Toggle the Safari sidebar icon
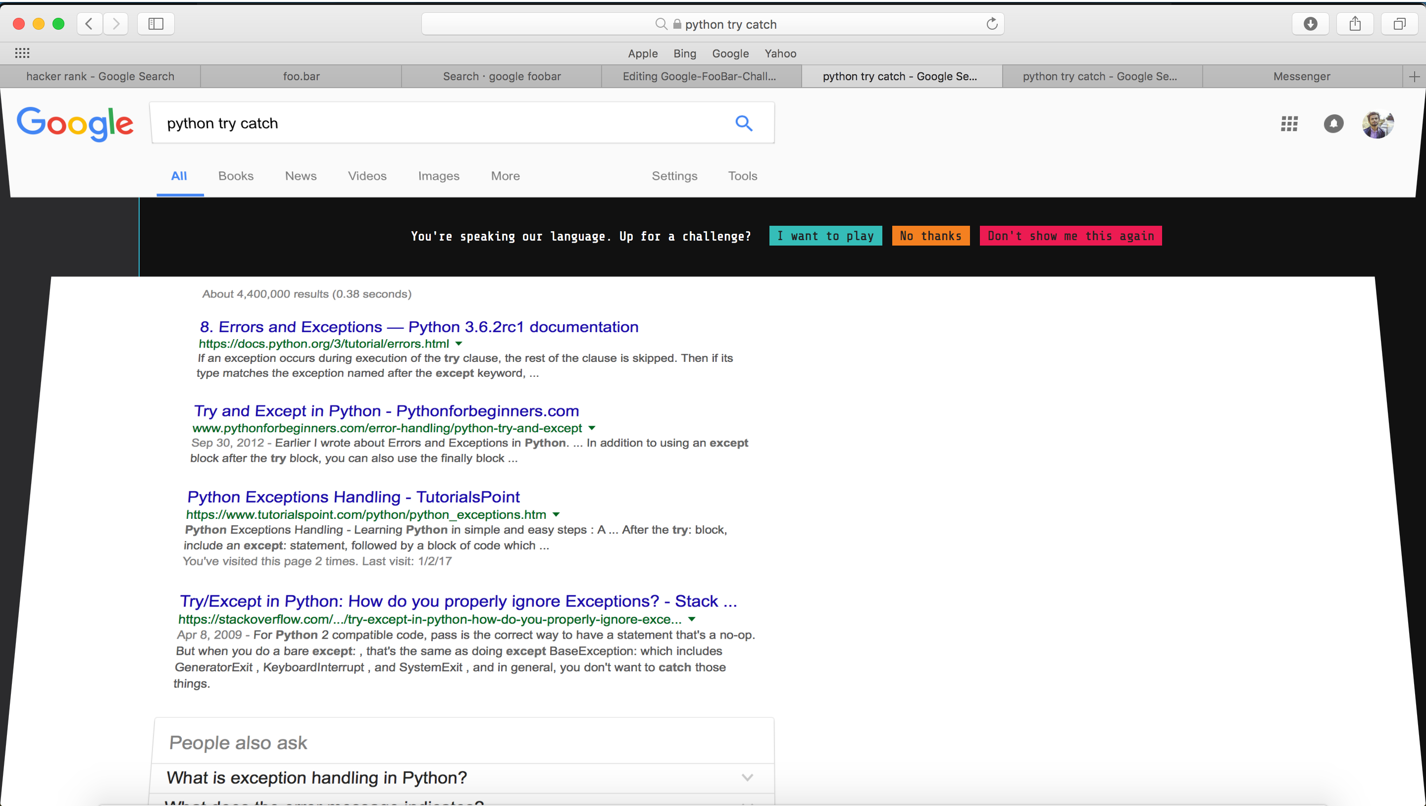The height and width of the screenshot is (806, 1426). point(155,24)
